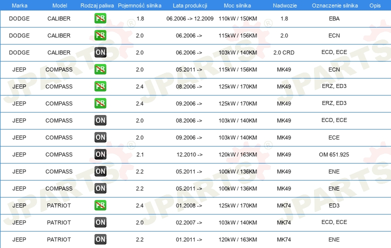Image resolution: width=391 pixels, height=248 pixels.
Task: Select engine capacity 2.1 cell
Action: pyautogui.click(x=140, y=154)
